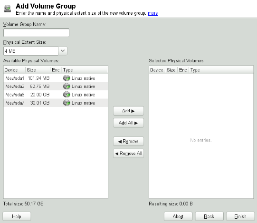Select the /dev/sda7 30.01 GB row

[56, 103]
